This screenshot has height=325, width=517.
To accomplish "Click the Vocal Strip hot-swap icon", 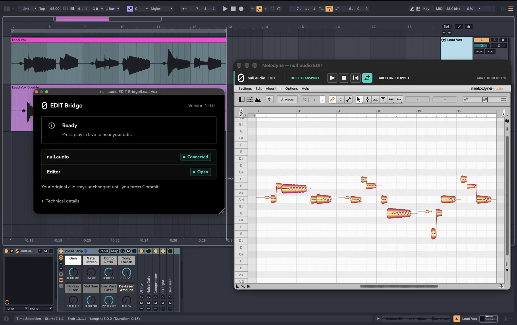I will [123, 251].
